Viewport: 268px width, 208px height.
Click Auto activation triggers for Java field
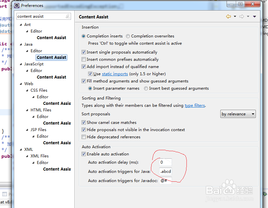click(x=165, y=171)
